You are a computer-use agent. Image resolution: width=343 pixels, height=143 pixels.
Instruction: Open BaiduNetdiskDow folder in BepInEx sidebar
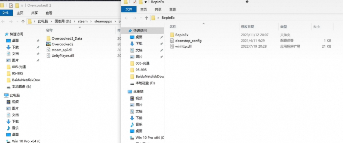tap(150, 77)
